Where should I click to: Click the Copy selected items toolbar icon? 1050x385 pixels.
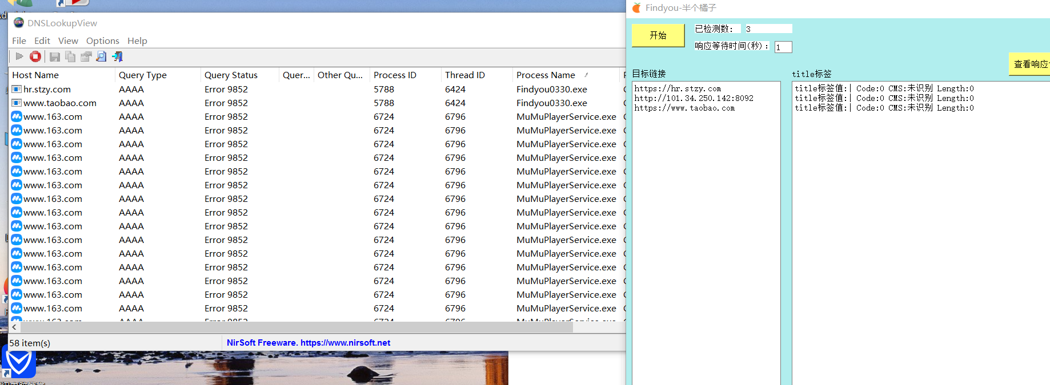[70, 56]
